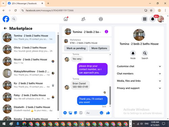The width and height of the screenshot is (169, 127).
Task: Open the Windows Start menu
Action: (x=4, y=124)
